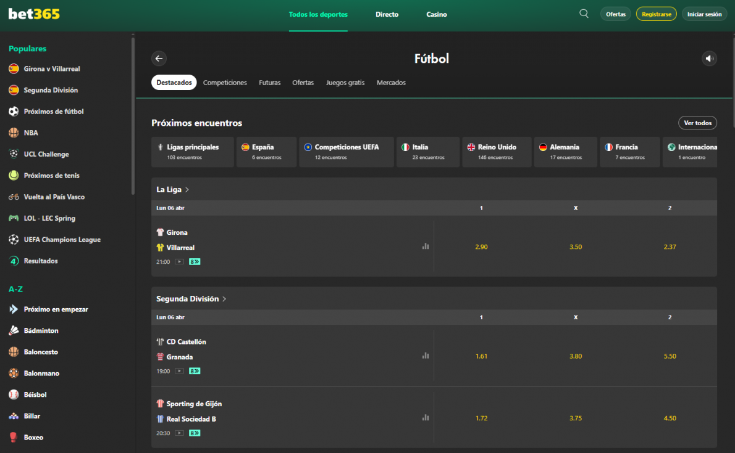Open stats icon for Girona v Villarreal

coord(425,246)
